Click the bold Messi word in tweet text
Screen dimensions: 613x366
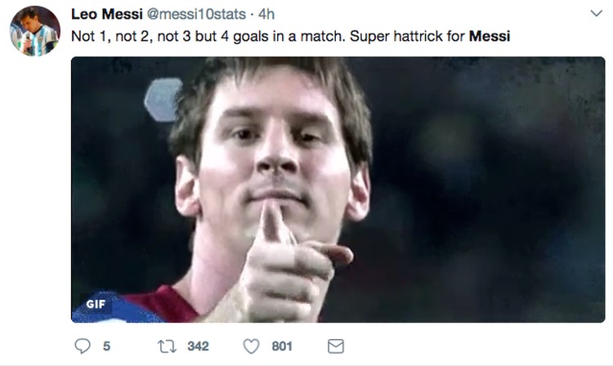tap(490, 37)
